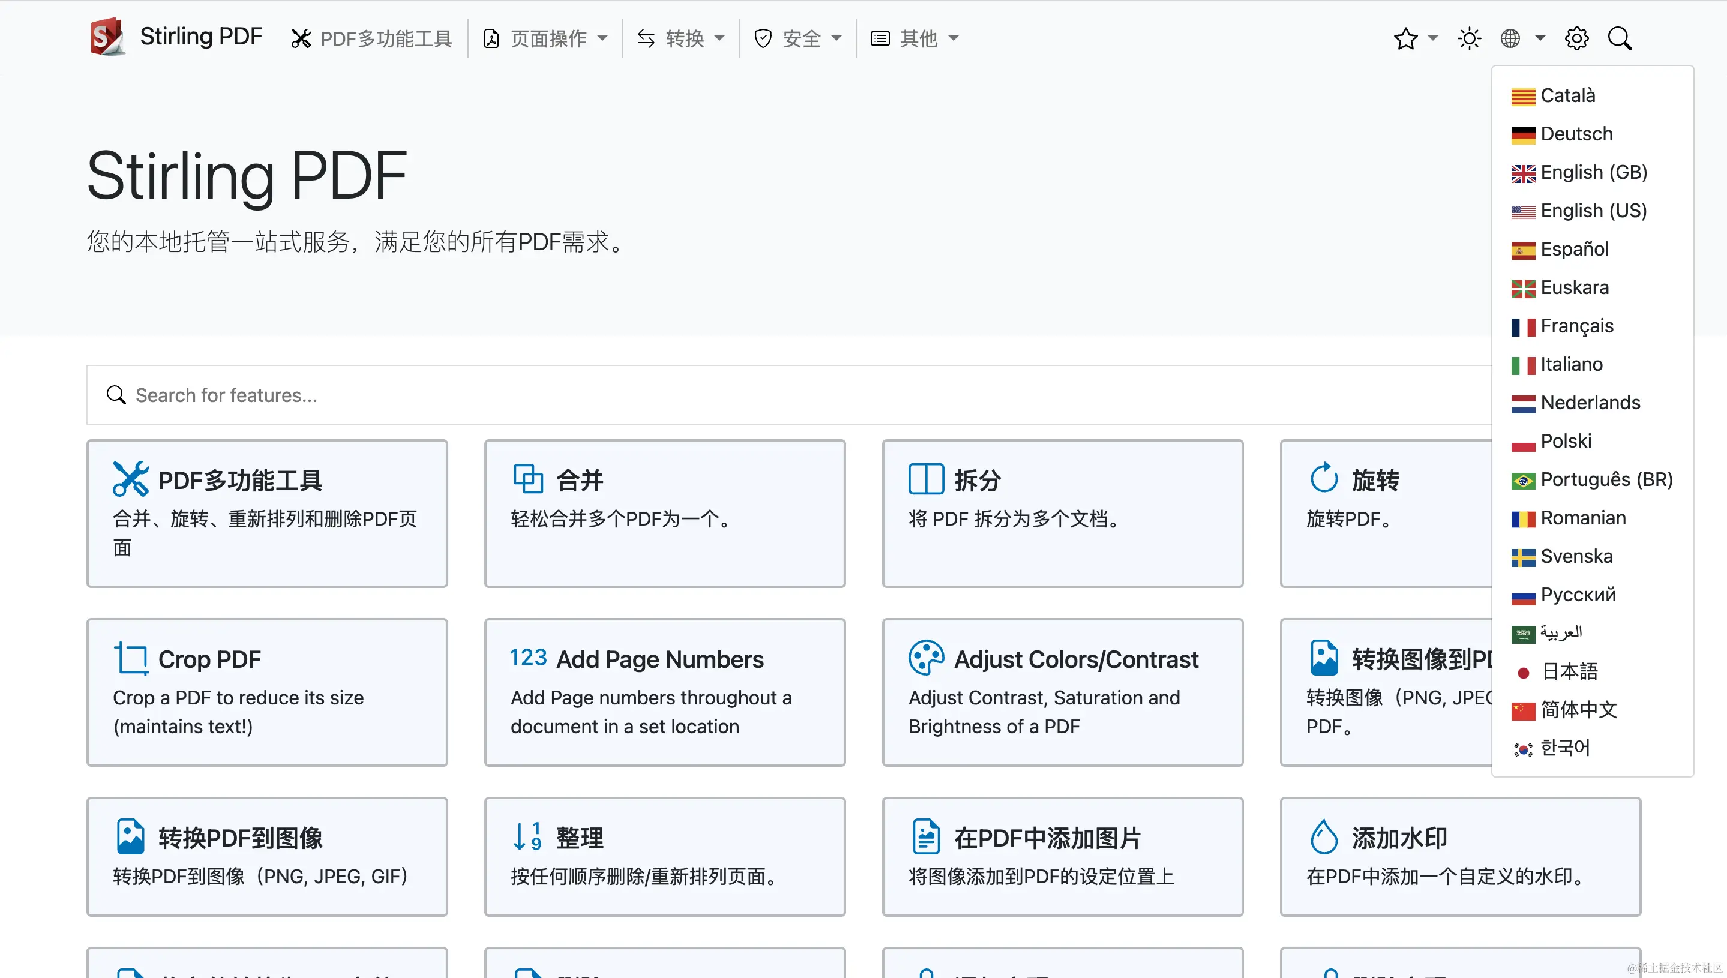This screenshot has width=1727, height=978.
Task: Toggle dark mode with the sun icon
Action: tap(1469, 38)
